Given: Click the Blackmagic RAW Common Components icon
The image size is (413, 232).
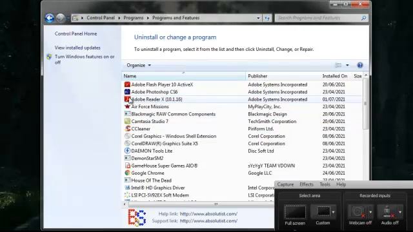Looking at the screenshot, I should (127, 114).
